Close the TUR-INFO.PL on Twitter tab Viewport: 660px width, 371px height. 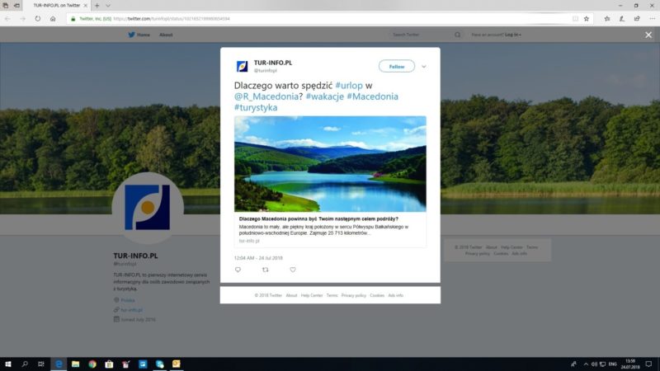pyautogui.click(x=85, y=6)
